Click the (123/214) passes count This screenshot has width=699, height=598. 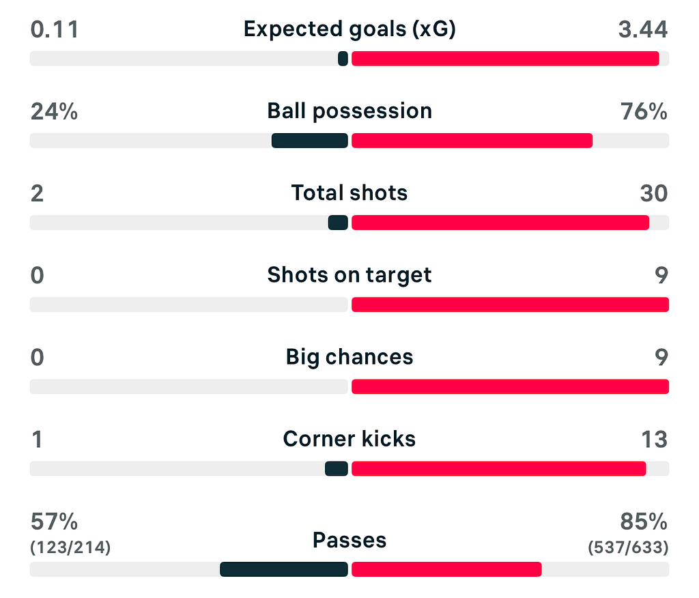pyautogui.click(x=71, y=547)
